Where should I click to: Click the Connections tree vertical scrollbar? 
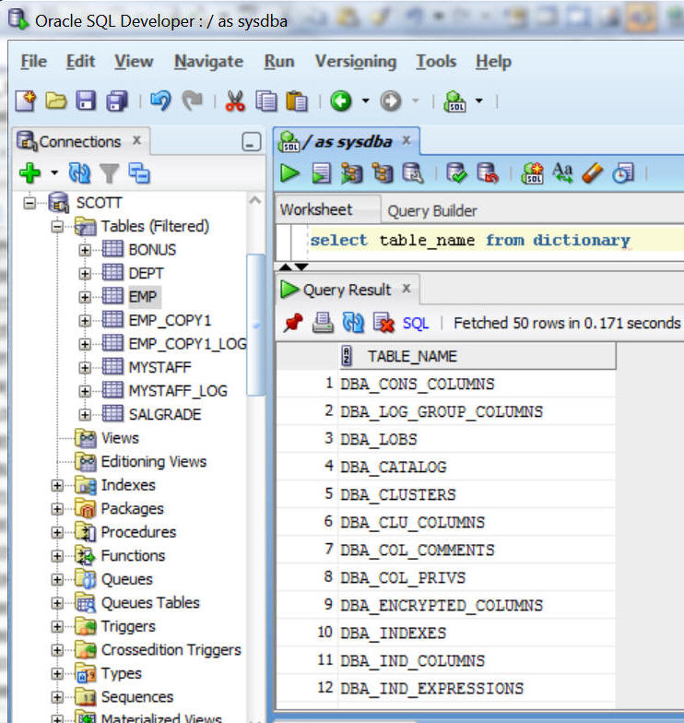click(x=255, y=323)
